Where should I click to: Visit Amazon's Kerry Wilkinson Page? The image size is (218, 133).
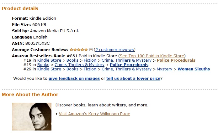(x=94, y=114)
